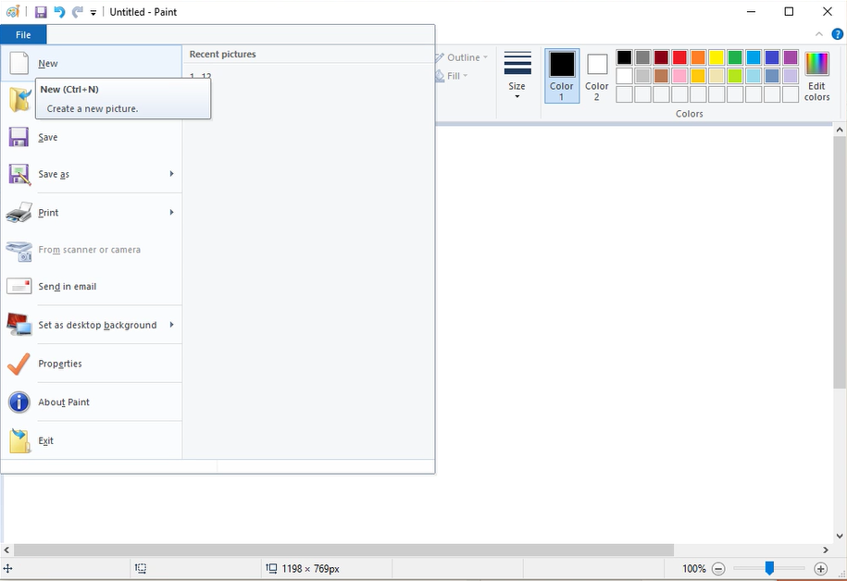The height and width of the screenshot is (581, 847).
Task: Choose Save in the File menu
Action: 92,137
